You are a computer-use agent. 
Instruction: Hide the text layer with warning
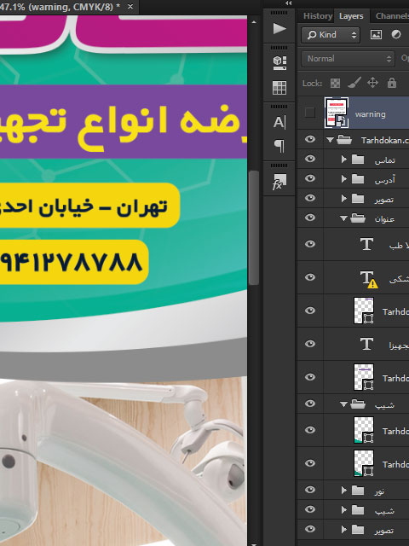coord(310,277)
